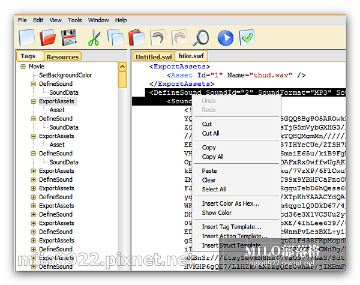The image size is (360, 285).
Task: Select the first SoundData tree item
Action: tap(64, 92)
